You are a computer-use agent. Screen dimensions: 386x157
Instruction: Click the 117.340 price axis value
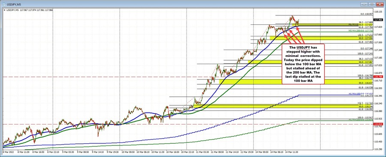(x=378, y=50)
